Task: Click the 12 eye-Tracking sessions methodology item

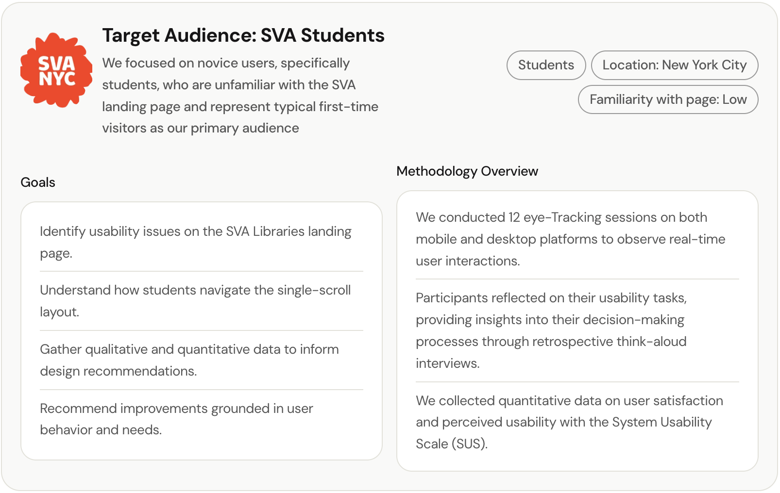Action: (570, 239)
